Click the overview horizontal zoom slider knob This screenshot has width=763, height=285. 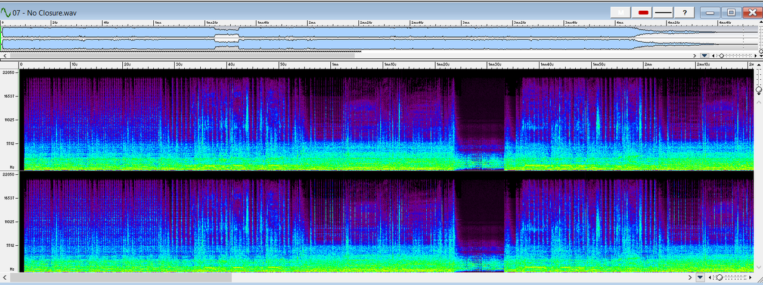point(721,55)
